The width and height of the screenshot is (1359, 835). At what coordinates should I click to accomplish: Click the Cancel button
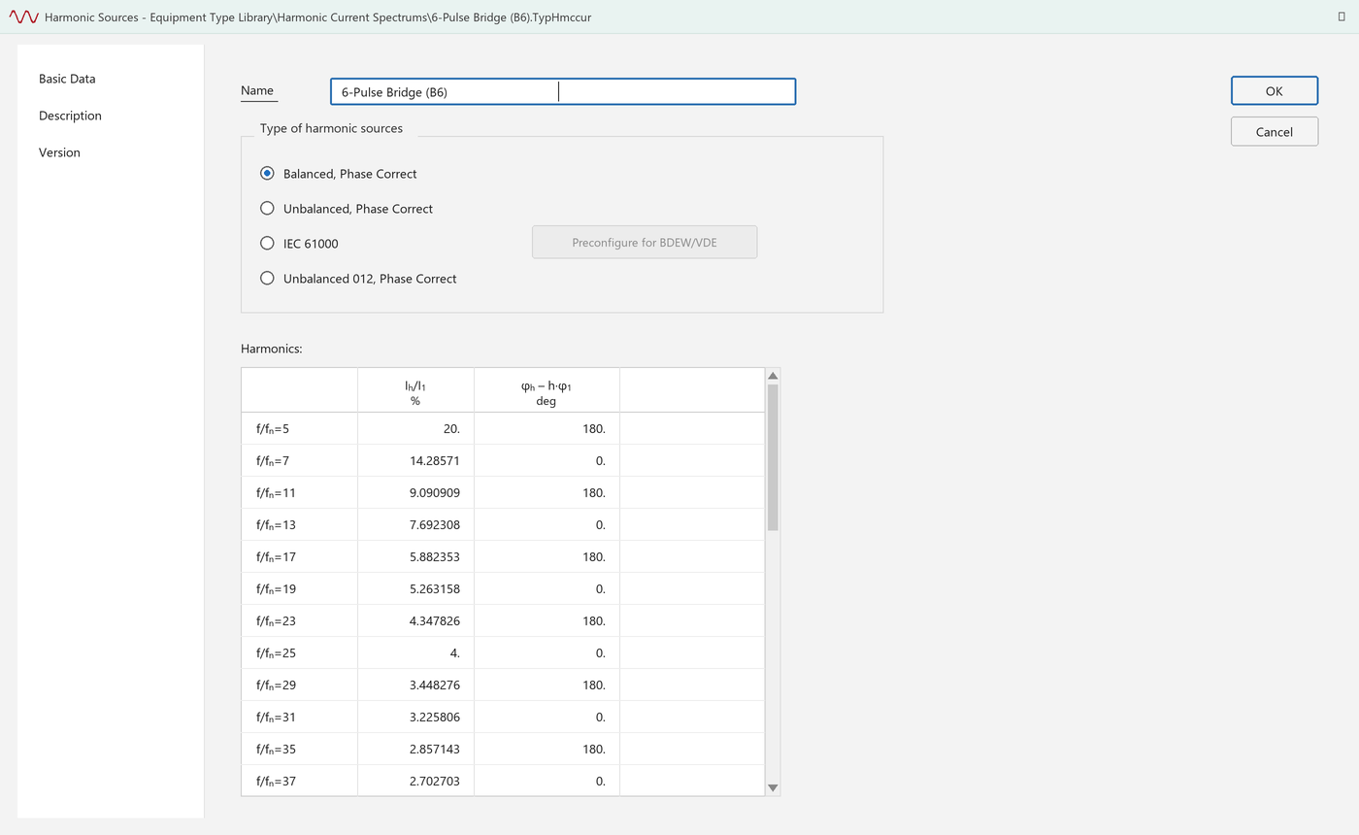pos(1274,132)
